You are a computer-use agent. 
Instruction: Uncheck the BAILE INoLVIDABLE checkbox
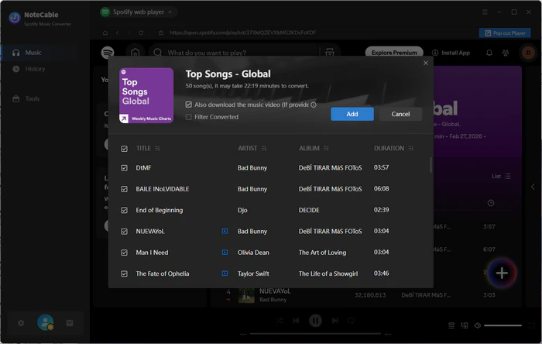pos(124,189)
